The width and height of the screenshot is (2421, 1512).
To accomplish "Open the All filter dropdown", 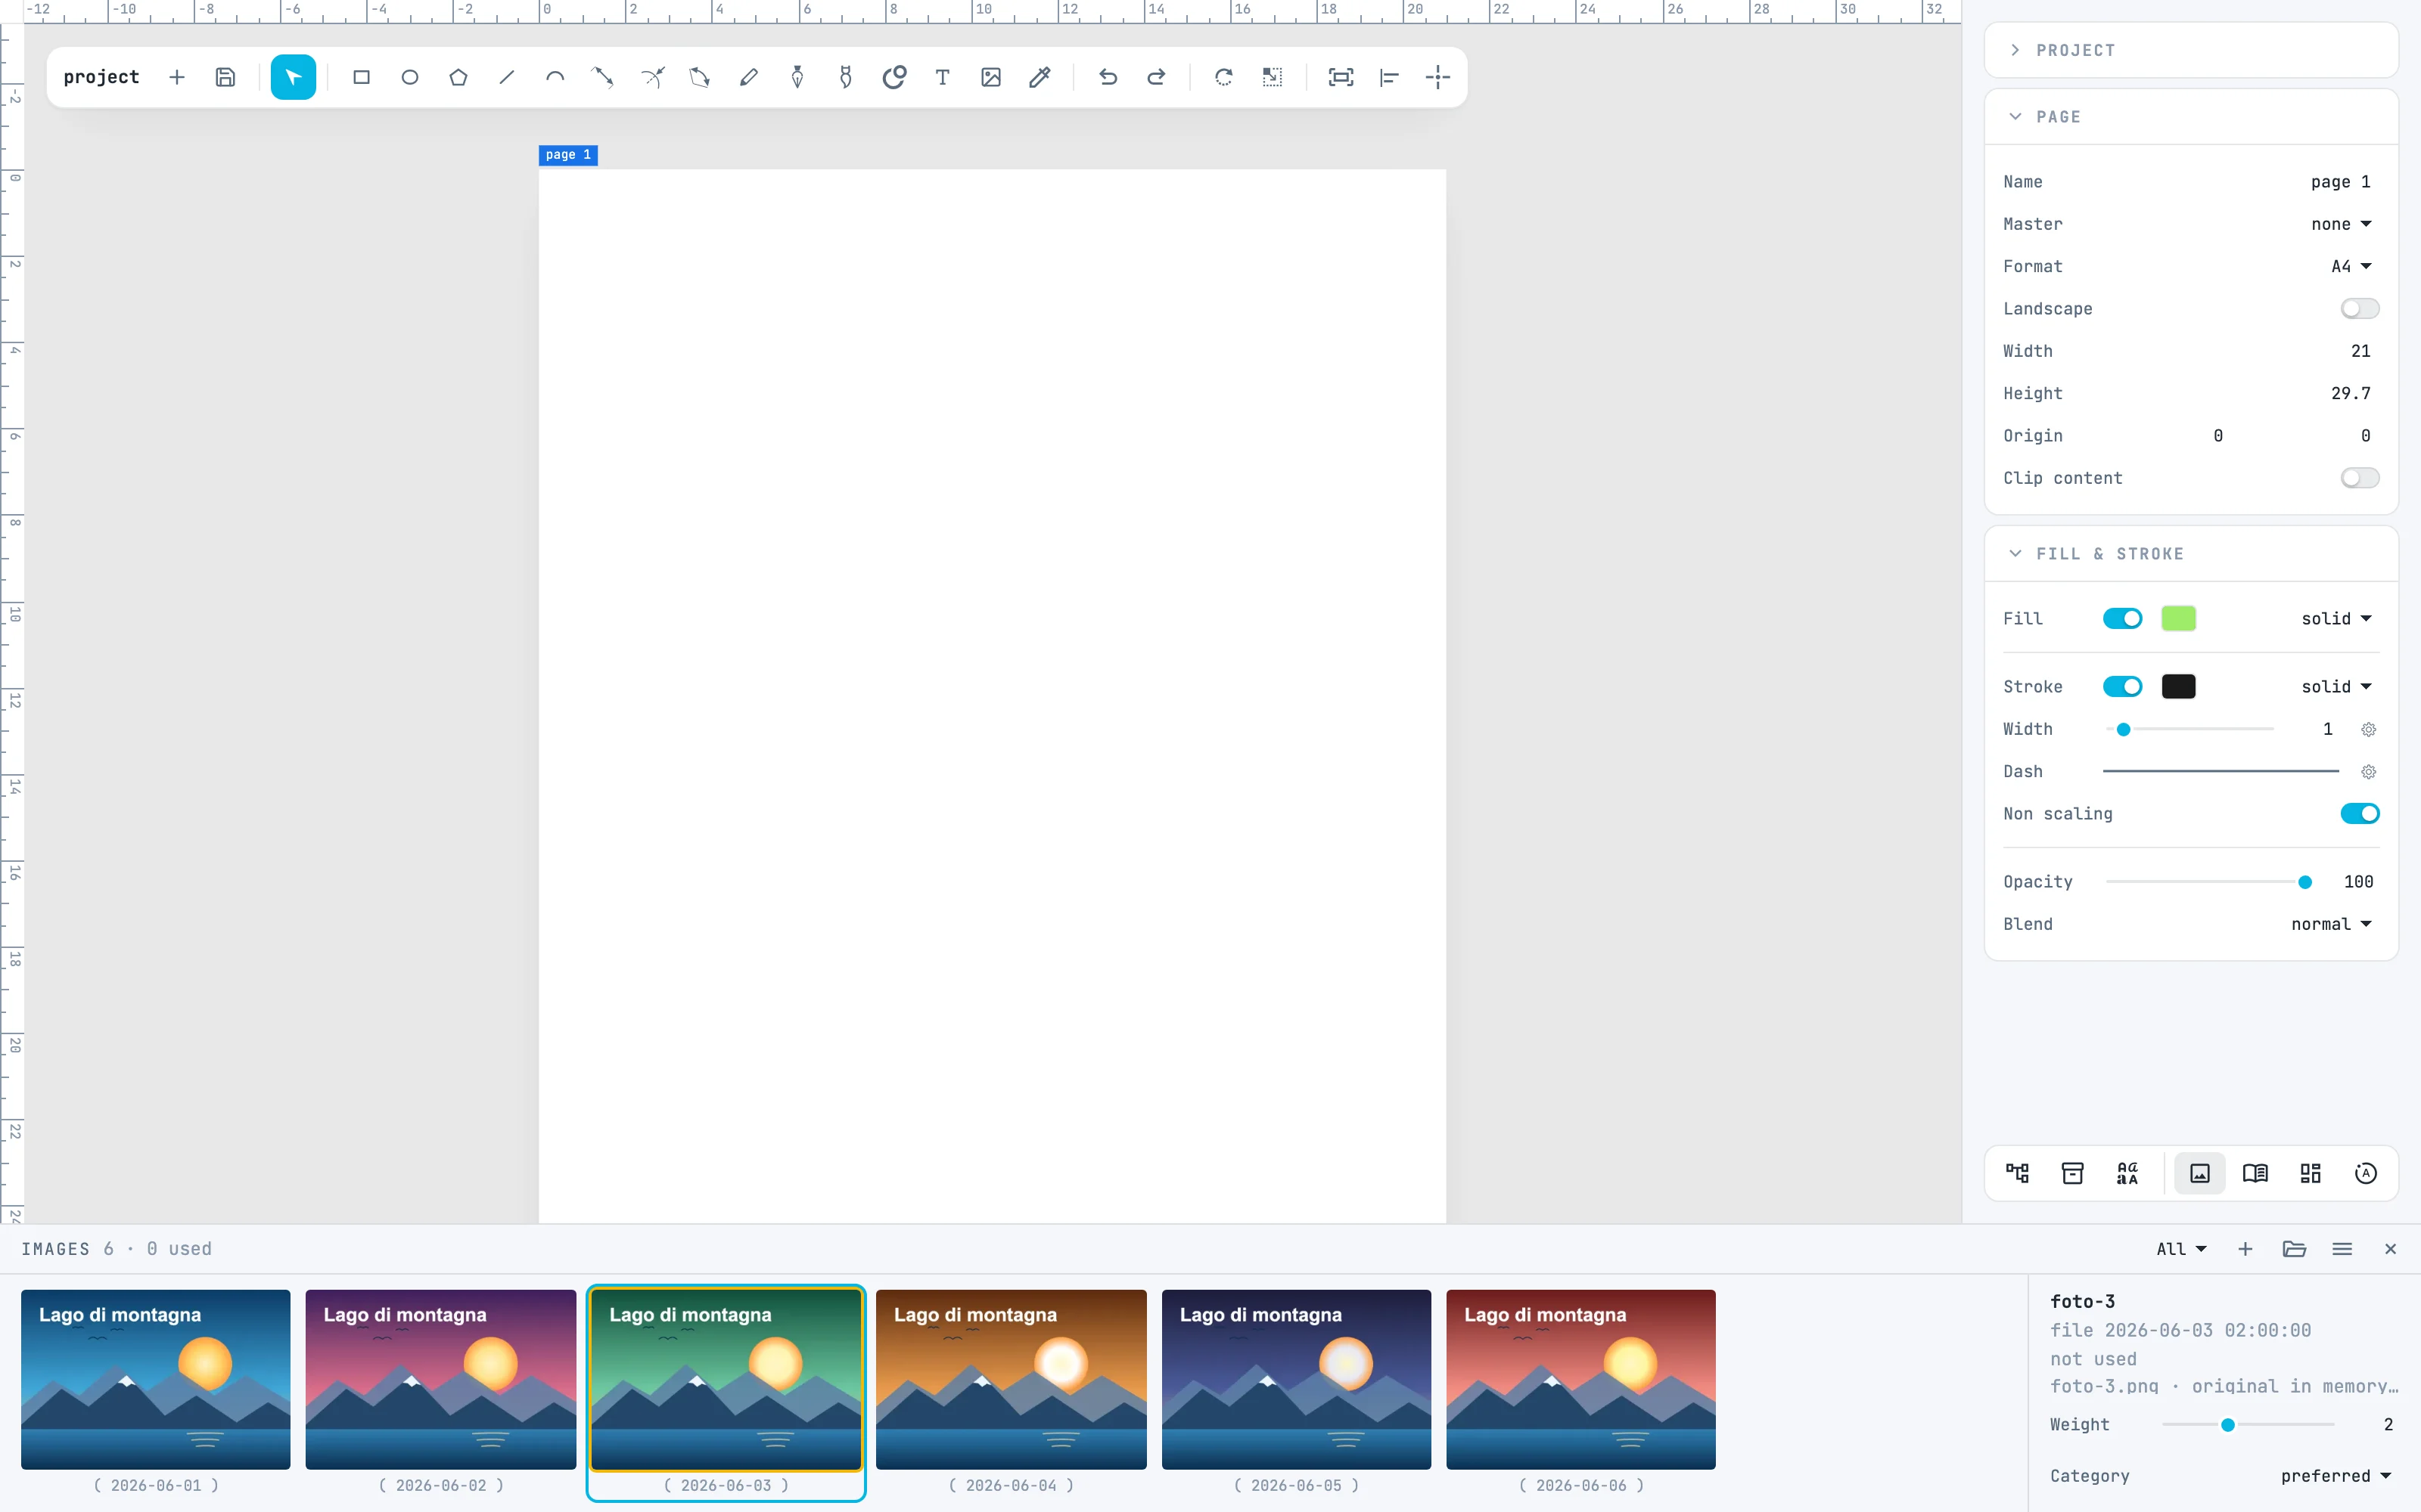I will [x=2181, y=1249].
